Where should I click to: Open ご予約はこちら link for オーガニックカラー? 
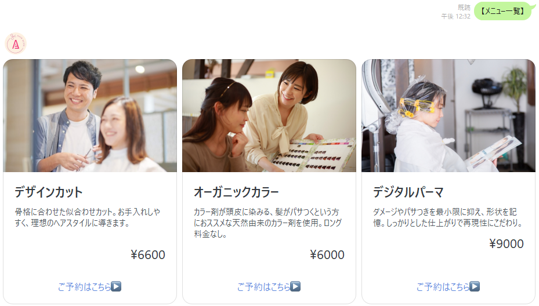[x=269, y=286]
